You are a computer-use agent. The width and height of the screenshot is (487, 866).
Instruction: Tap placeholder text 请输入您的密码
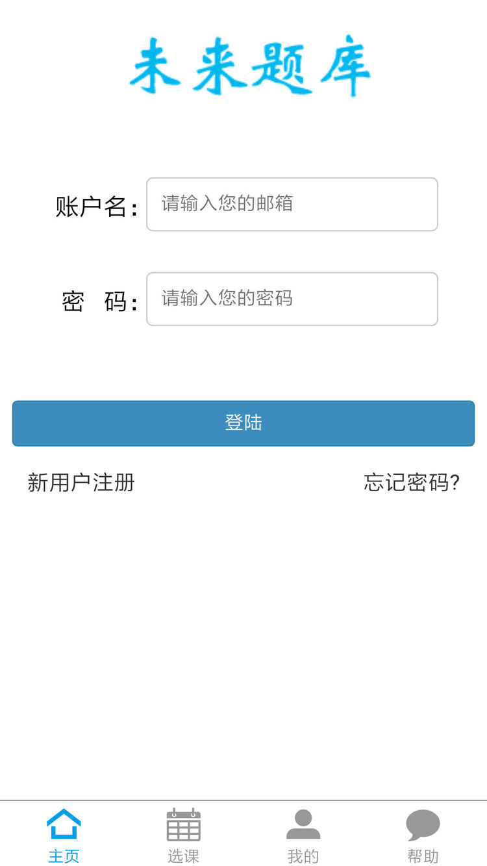coord(227,298)
